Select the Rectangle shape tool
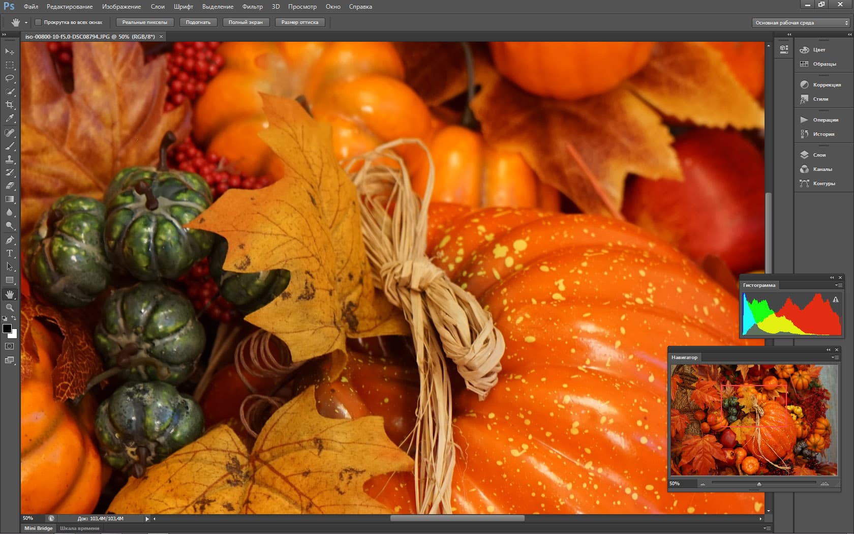Viewport: 854px width, 534px height. pos(10,280)
